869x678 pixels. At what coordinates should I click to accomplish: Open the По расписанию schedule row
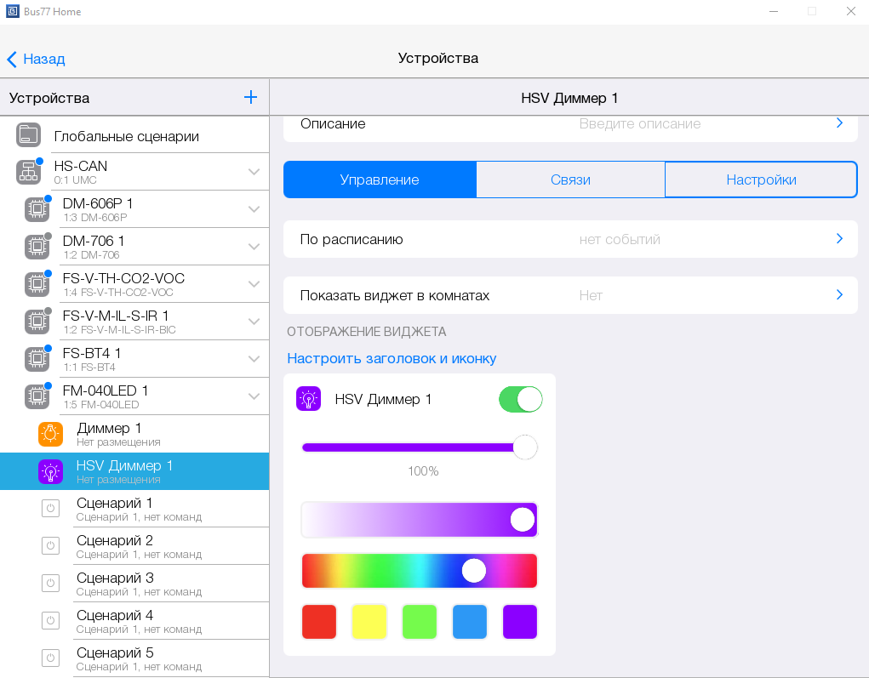click(569, 239)
